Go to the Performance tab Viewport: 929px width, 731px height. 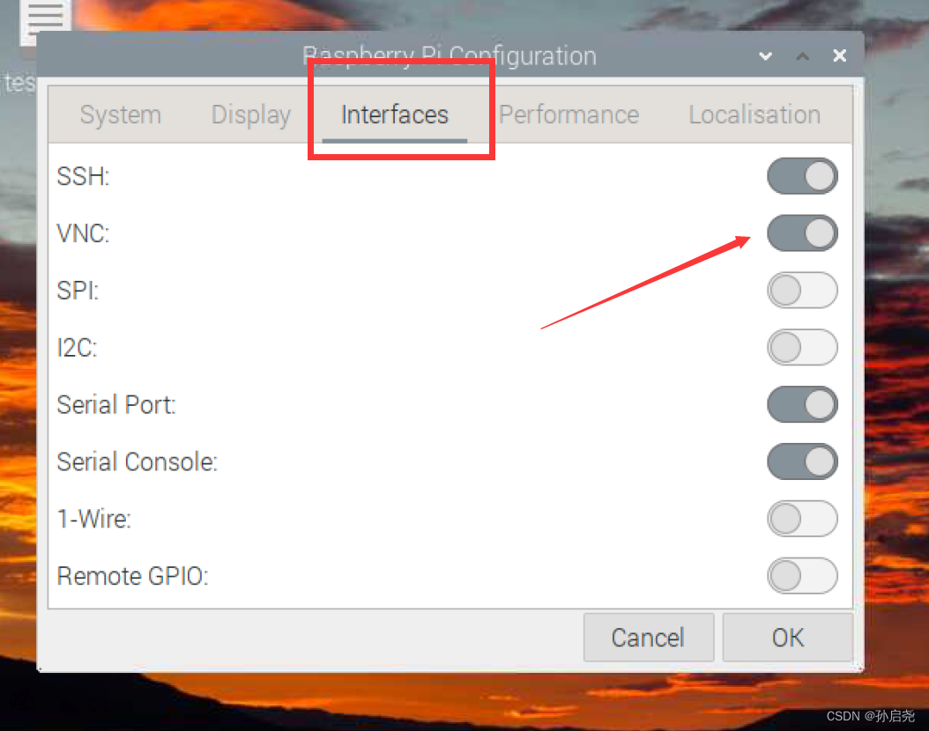point(569,115)
